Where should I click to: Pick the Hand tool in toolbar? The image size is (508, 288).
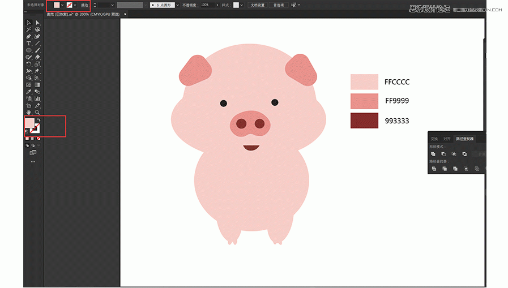tap(28, 112)
